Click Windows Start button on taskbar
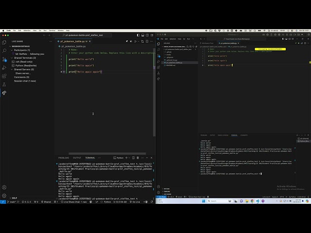 (203, 201)
